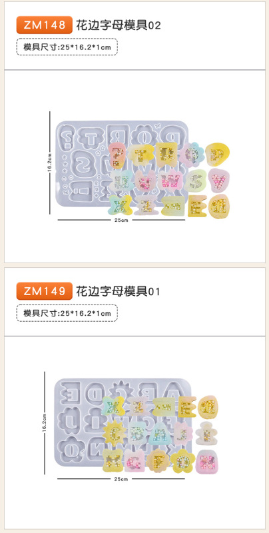Click the pink letter K piece
Viewport: 269px width, 533px height.
(x=207, y=461)
